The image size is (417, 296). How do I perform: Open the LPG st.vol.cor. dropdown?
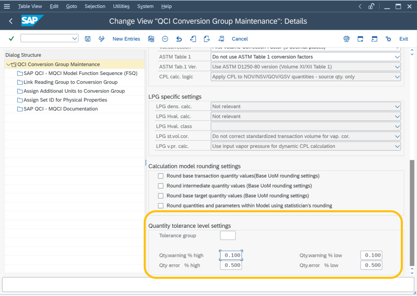397,136
